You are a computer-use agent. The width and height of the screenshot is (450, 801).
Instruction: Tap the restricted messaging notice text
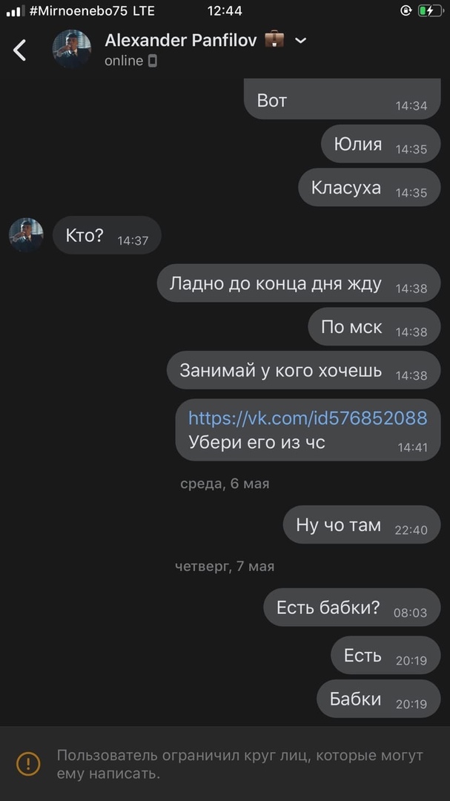239,764
